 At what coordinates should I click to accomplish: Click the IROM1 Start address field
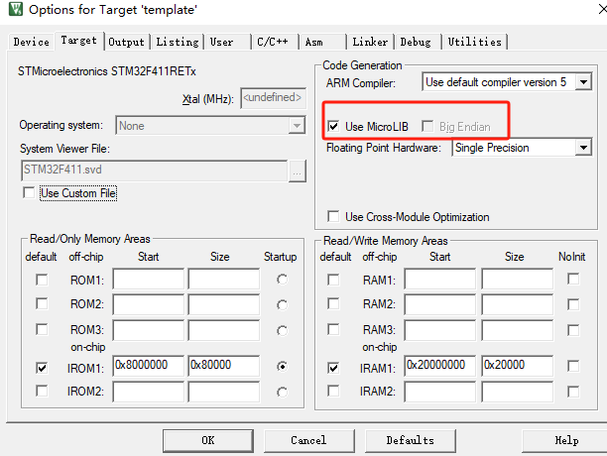pyautogui.click(x=148, y=366)
